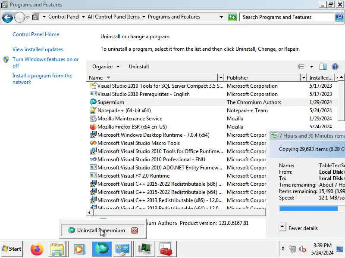This screenshot has height=258, width=345.
Task: Select Visual Studio 2010 ADO.NET Entity Framework row
Action: click(177, 168)
